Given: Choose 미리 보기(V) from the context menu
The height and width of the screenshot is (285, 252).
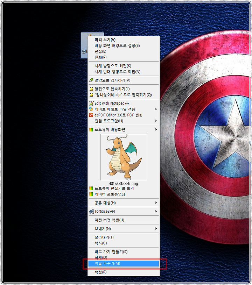Looking at the screenshot, I should [124, 40].
